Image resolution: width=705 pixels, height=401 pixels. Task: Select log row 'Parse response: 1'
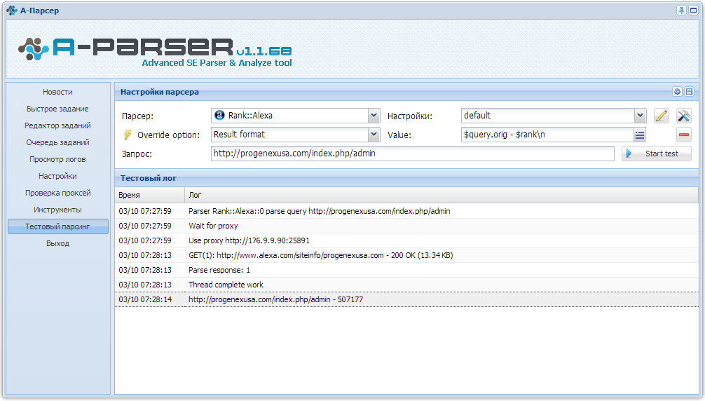point(407,270)
